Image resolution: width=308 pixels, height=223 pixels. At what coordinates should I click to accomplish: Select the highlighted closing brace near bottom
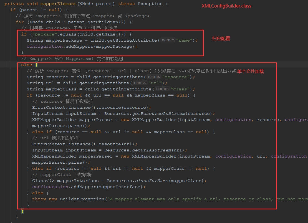click(x=22, y=211)
